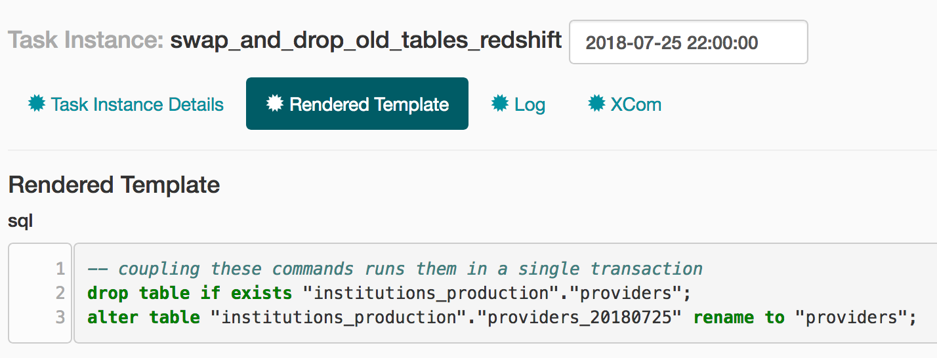The height and width of the screenshot is (358, 937).
Task: Click the italic SQL comment line
Action: click(395, 269)
